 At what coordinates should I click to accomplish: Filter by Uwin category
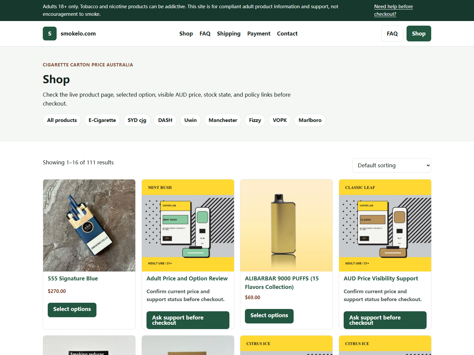click(x=191, y=120)
